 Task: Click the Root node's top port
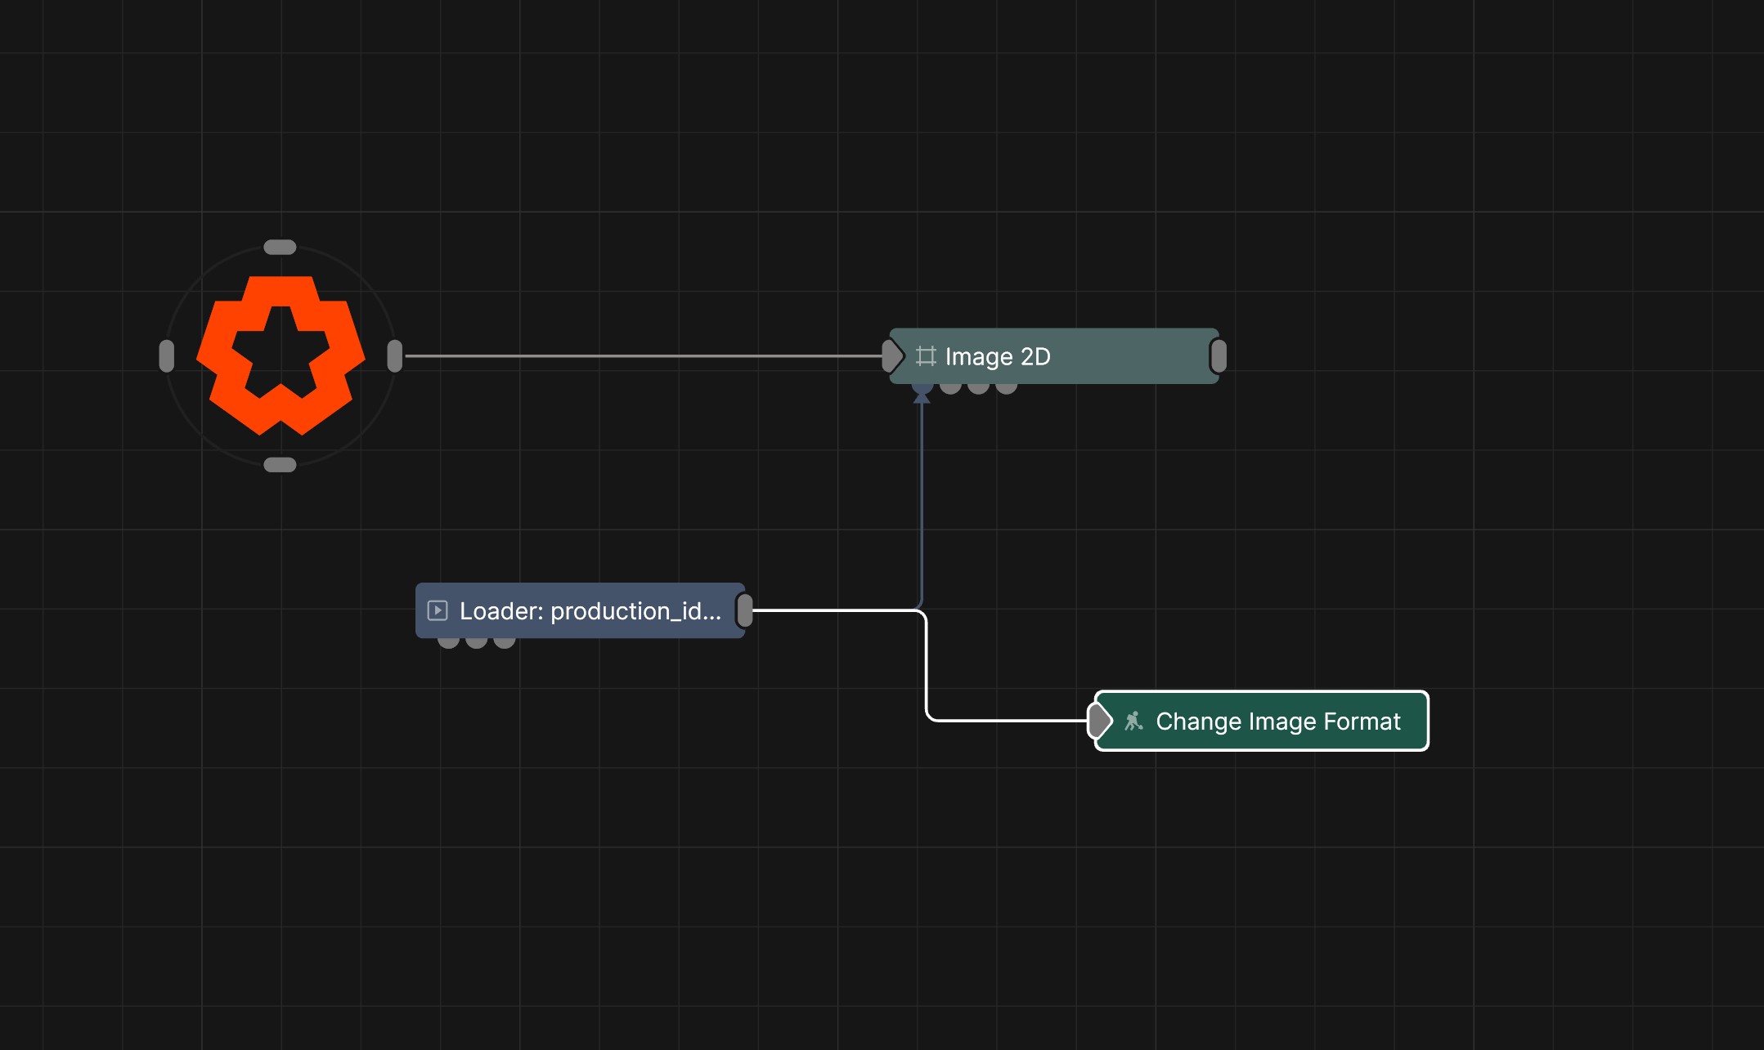280,247
